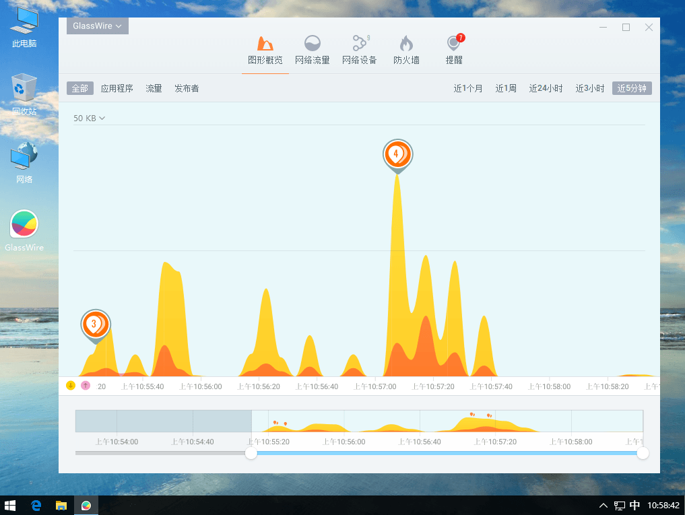The height and width of the screenshot is (515, 685).
Task: Filter graph by 流量 type
Action: pyautogui.click(x=154, y=88)
